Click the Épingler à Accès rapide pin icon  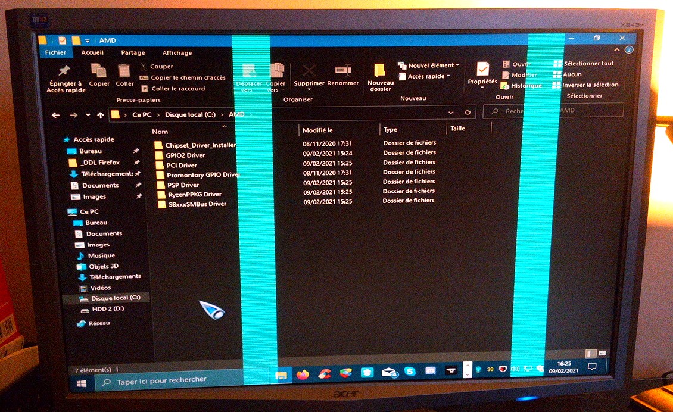(64, 70)
